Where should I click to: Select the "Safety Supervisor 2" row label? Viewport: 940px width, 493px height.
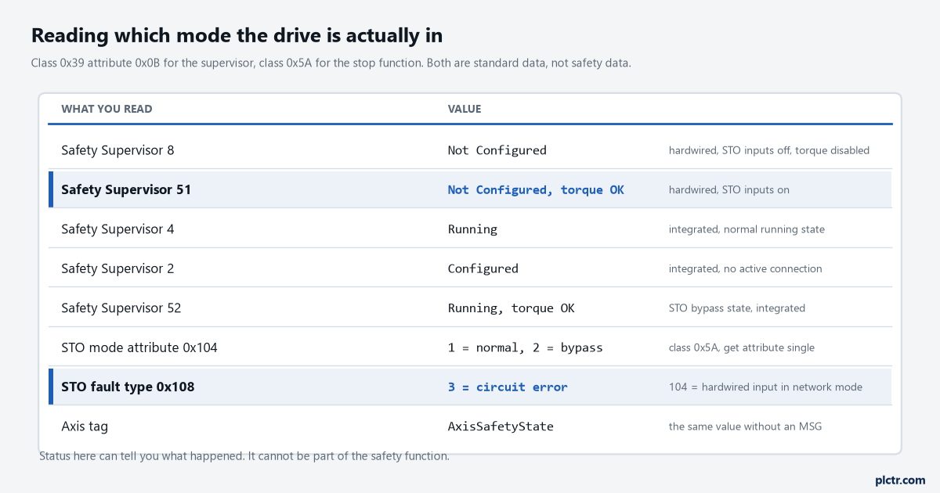pos(117,268)
